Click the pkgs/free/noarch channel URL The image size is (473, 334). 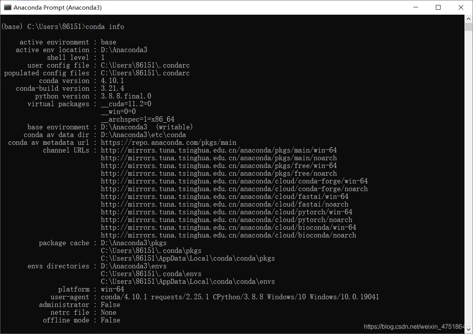(x=219, y=173)
